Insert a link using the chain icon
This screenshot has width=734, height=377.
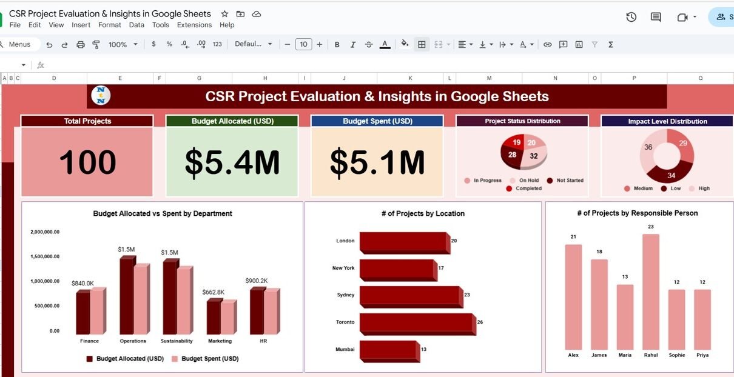point(547,44)
